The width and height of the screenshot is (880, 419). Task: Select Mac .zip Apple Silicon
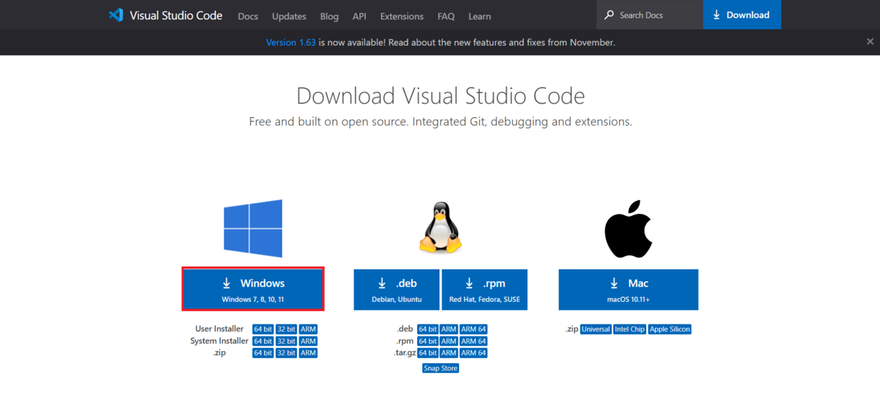click(670, 330)
